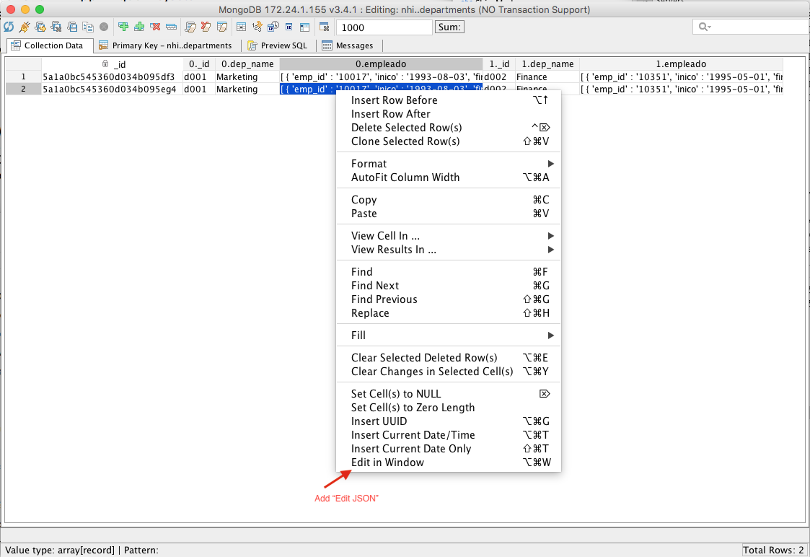This screenshot has width=810, height=557.
Task: Choose Find Next
Action: click(x=449, y=286)
